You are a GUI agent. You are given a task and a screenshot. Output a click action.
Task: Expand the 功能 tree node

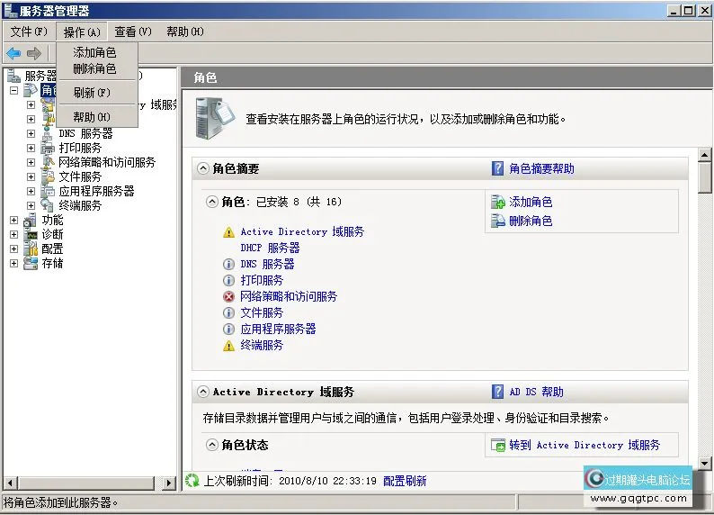pyautogui.click(x=14, y=220)
